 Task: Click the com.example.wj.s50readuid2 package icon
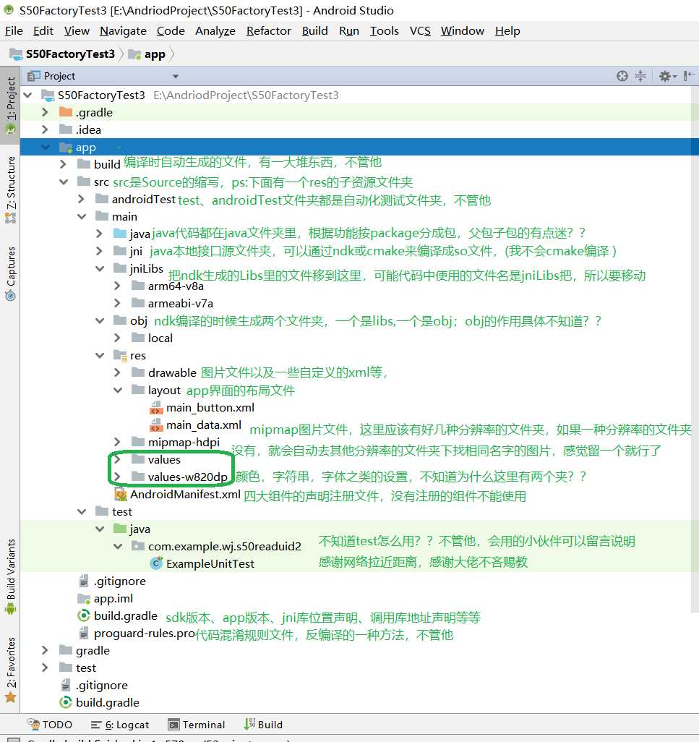(x=138, y=546)
